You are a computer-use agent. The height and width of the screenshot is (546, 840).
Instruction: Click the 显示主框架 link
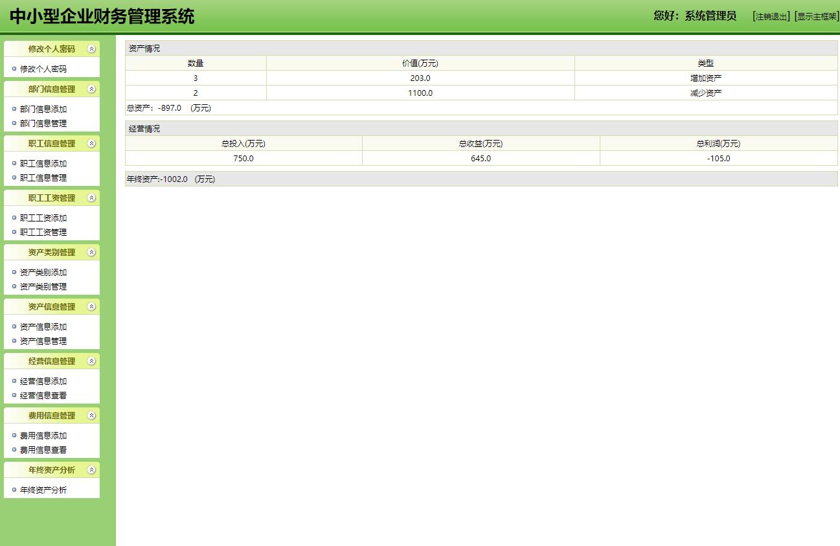815,16
